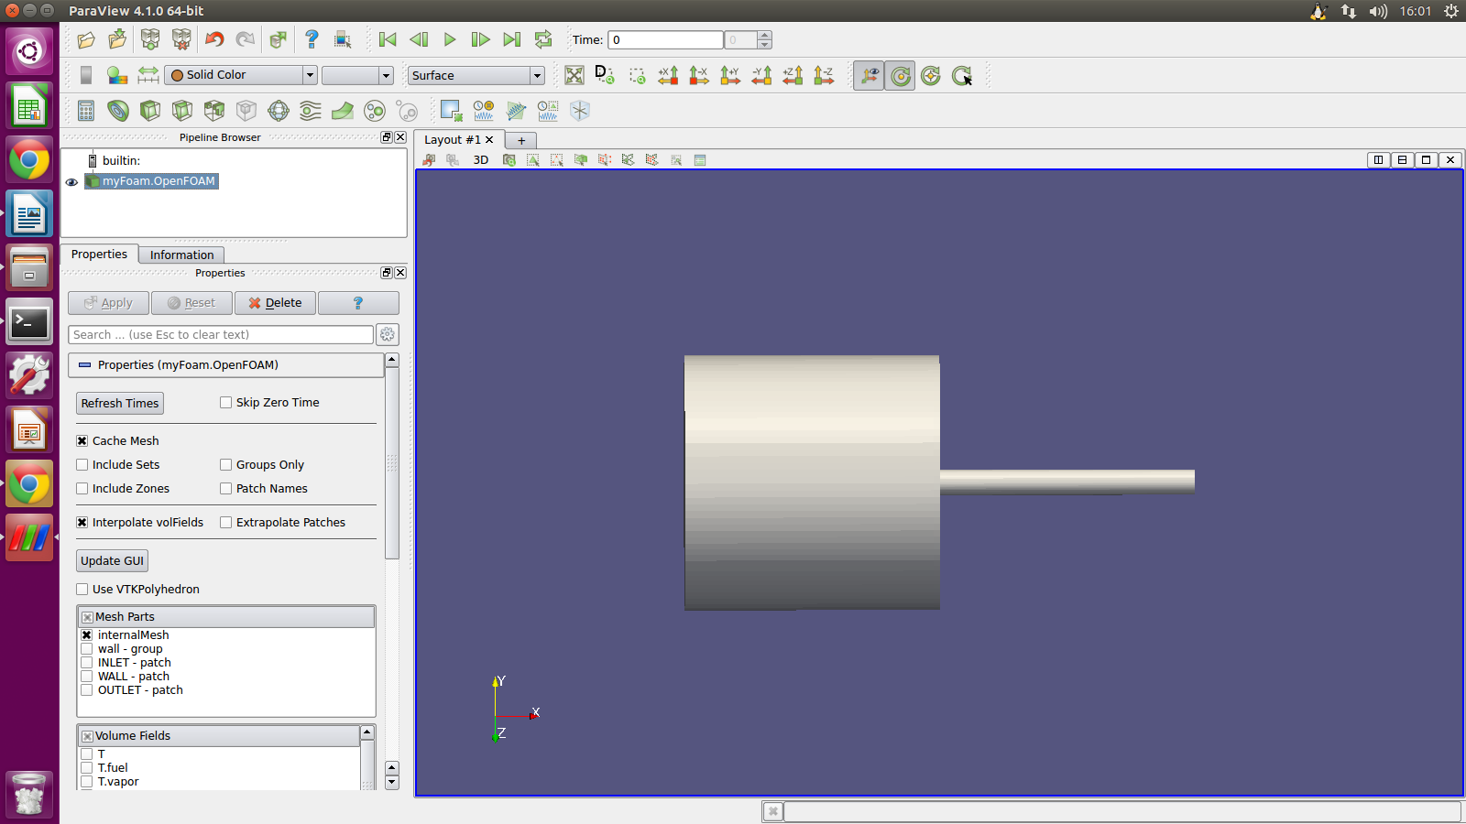This screenshot has height=824, width=1466.
Task: Add a new layout tab with plus
Action: (x=521, y=140)
